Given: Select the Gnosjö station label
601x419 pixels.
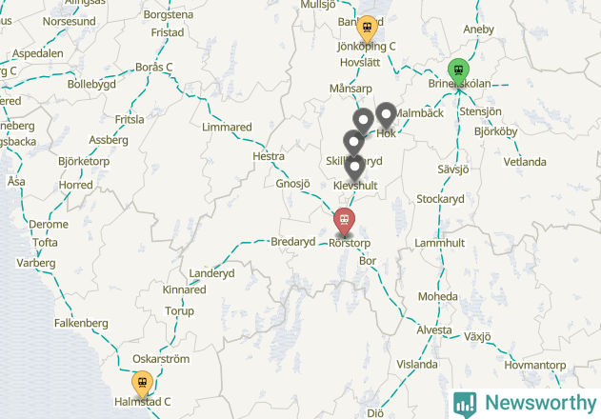Looking at the screenshot, I should click(x=292, y=184).
